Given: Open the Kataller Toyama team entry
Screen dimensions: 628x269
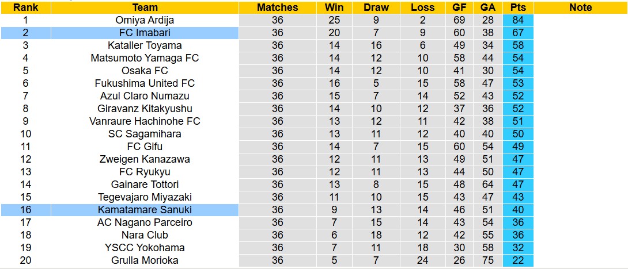Looking at the screenshot, I should point(145,45).
